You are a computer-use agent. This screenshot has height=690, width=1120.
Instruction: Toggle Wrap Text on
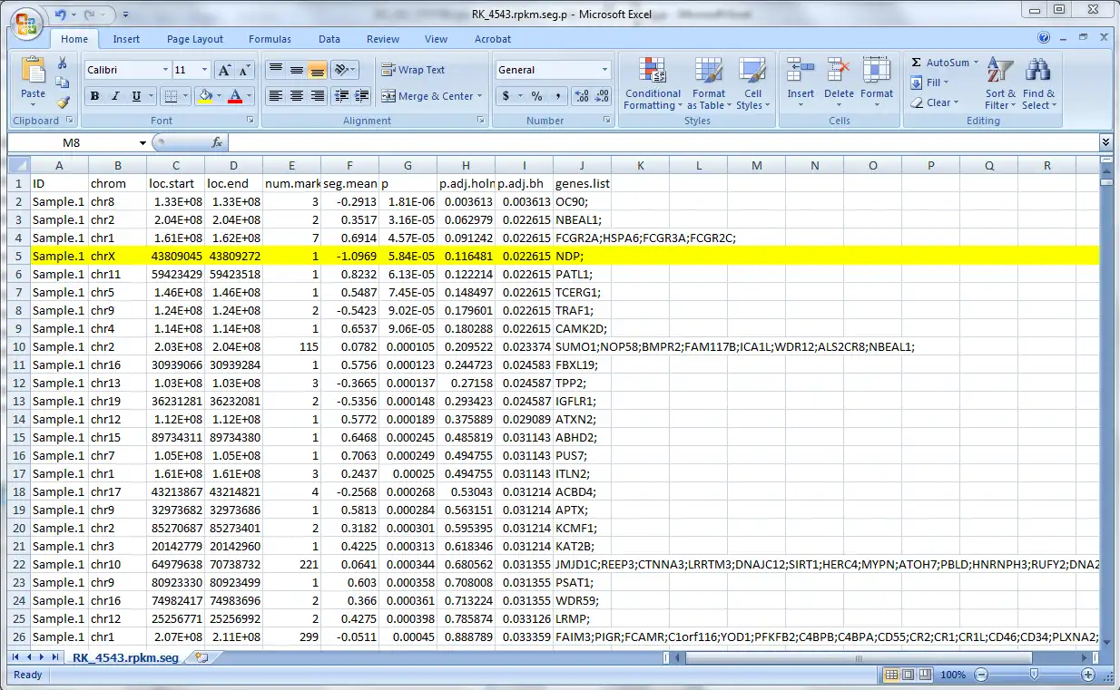tap(413, 70)
